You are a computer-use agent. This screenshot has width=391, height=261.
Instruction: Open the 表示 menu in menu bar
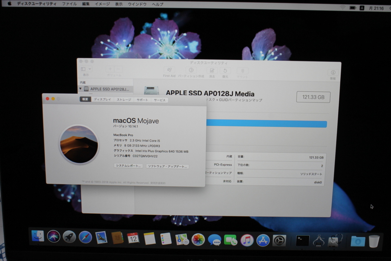click(x=119, y=4)
